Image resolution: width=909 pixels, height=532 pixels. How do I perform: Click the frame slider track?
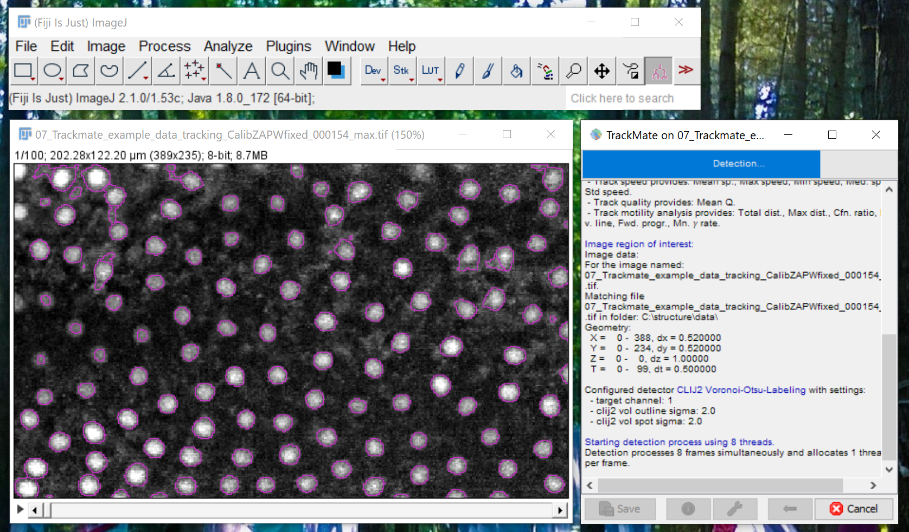click(302, 510)
